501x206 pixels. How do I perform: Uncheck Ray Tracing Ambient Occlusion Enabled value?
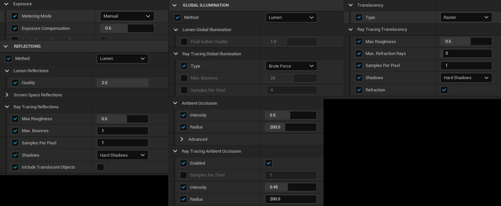269,163
